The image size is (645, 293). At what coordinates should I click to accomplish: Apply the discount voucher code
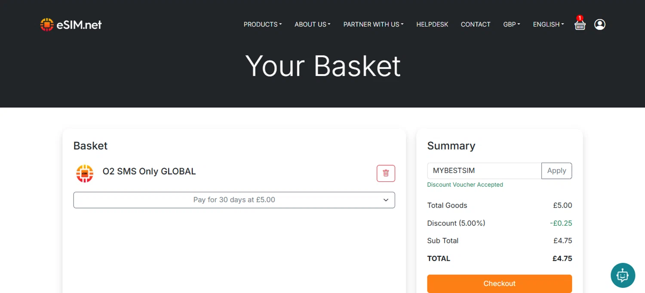coord(556,171)
